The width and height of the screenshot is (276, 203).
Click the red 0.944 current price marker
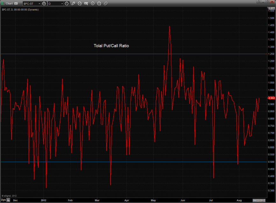click(272, 98)
